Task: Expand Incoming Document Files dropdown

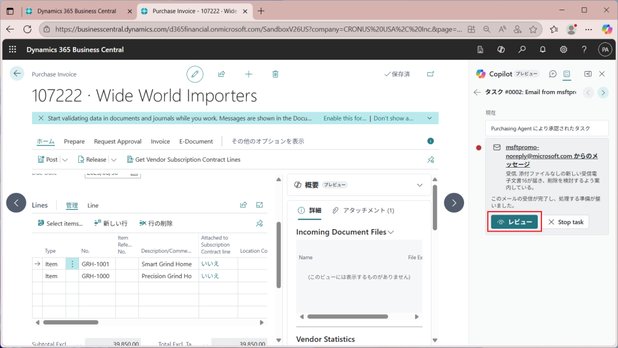Action: coord(390,232)
